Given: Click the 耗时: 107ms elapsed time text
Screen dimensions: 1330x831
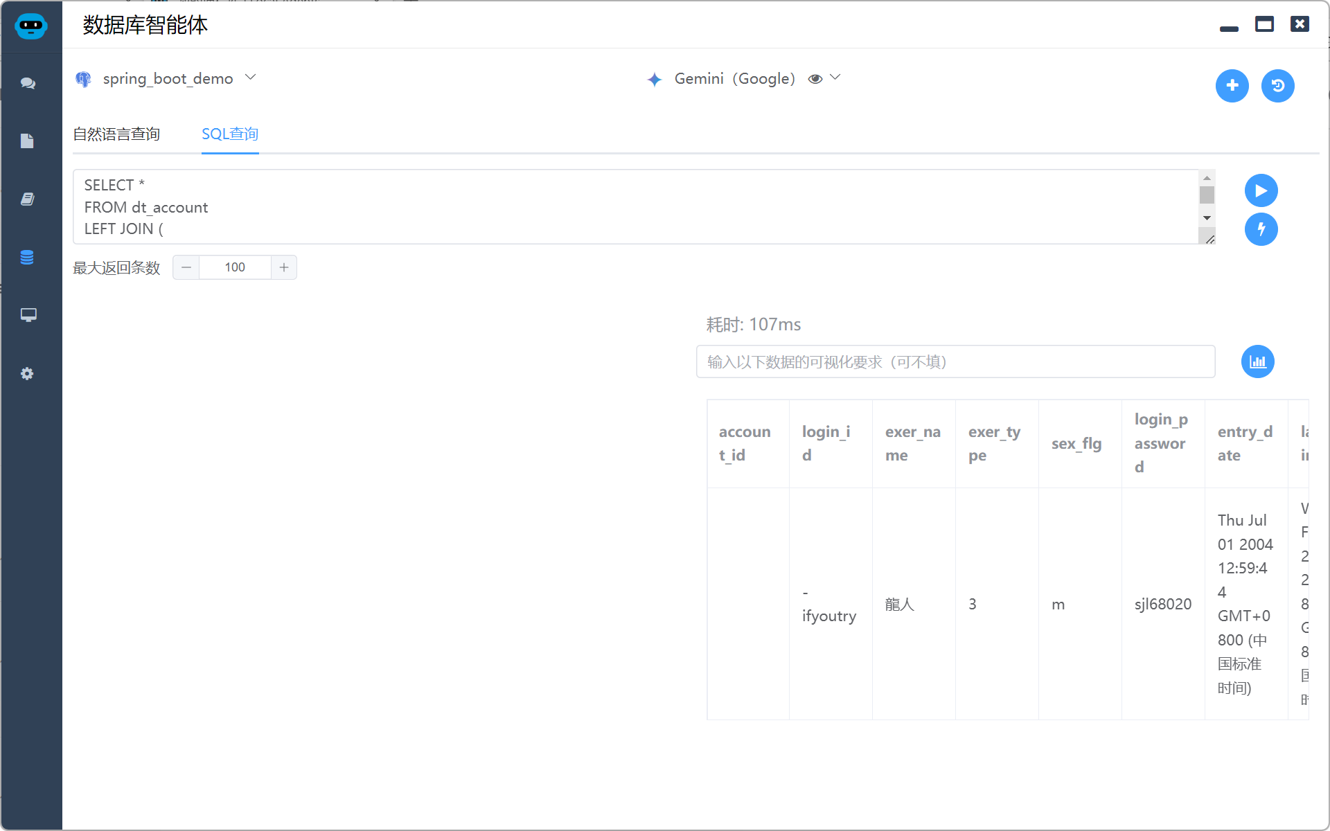Looking at the screenshot, I should click(x=754, y=325).
